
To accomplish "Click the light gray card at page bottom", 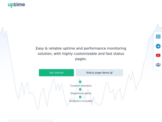I will pos(30,121).
